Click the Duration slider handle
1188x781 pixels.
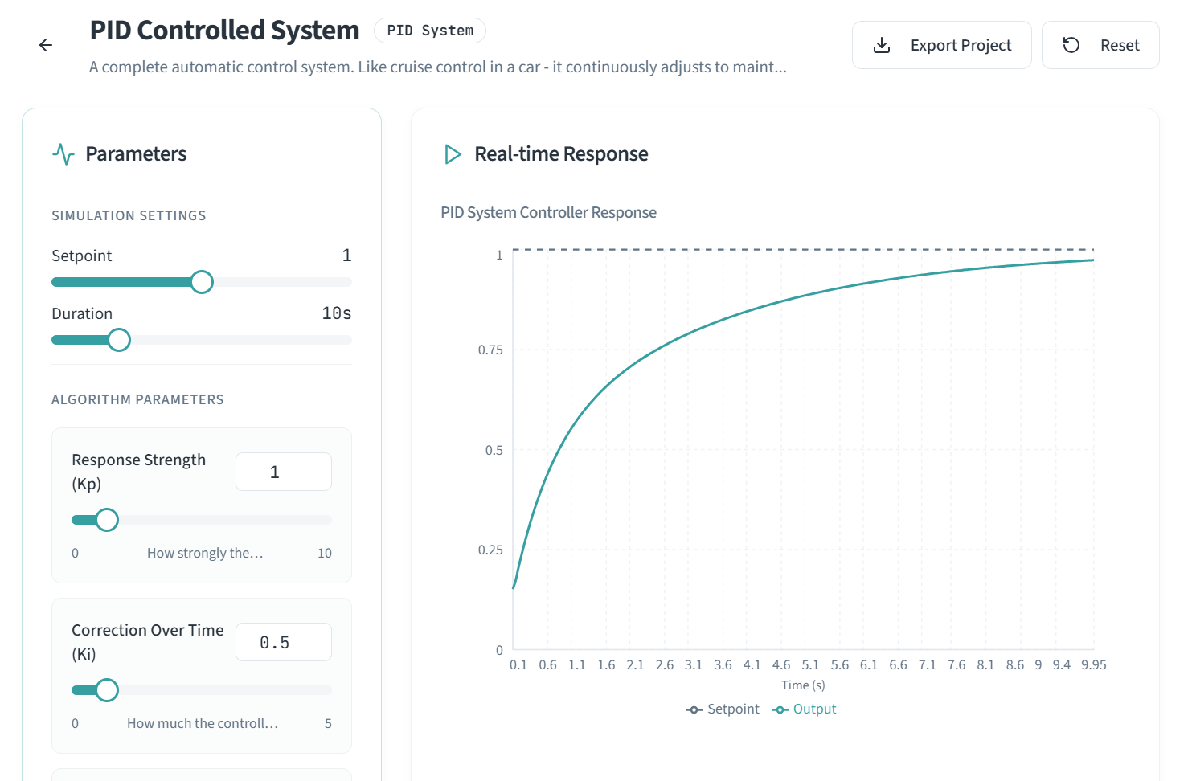point(119,340)
